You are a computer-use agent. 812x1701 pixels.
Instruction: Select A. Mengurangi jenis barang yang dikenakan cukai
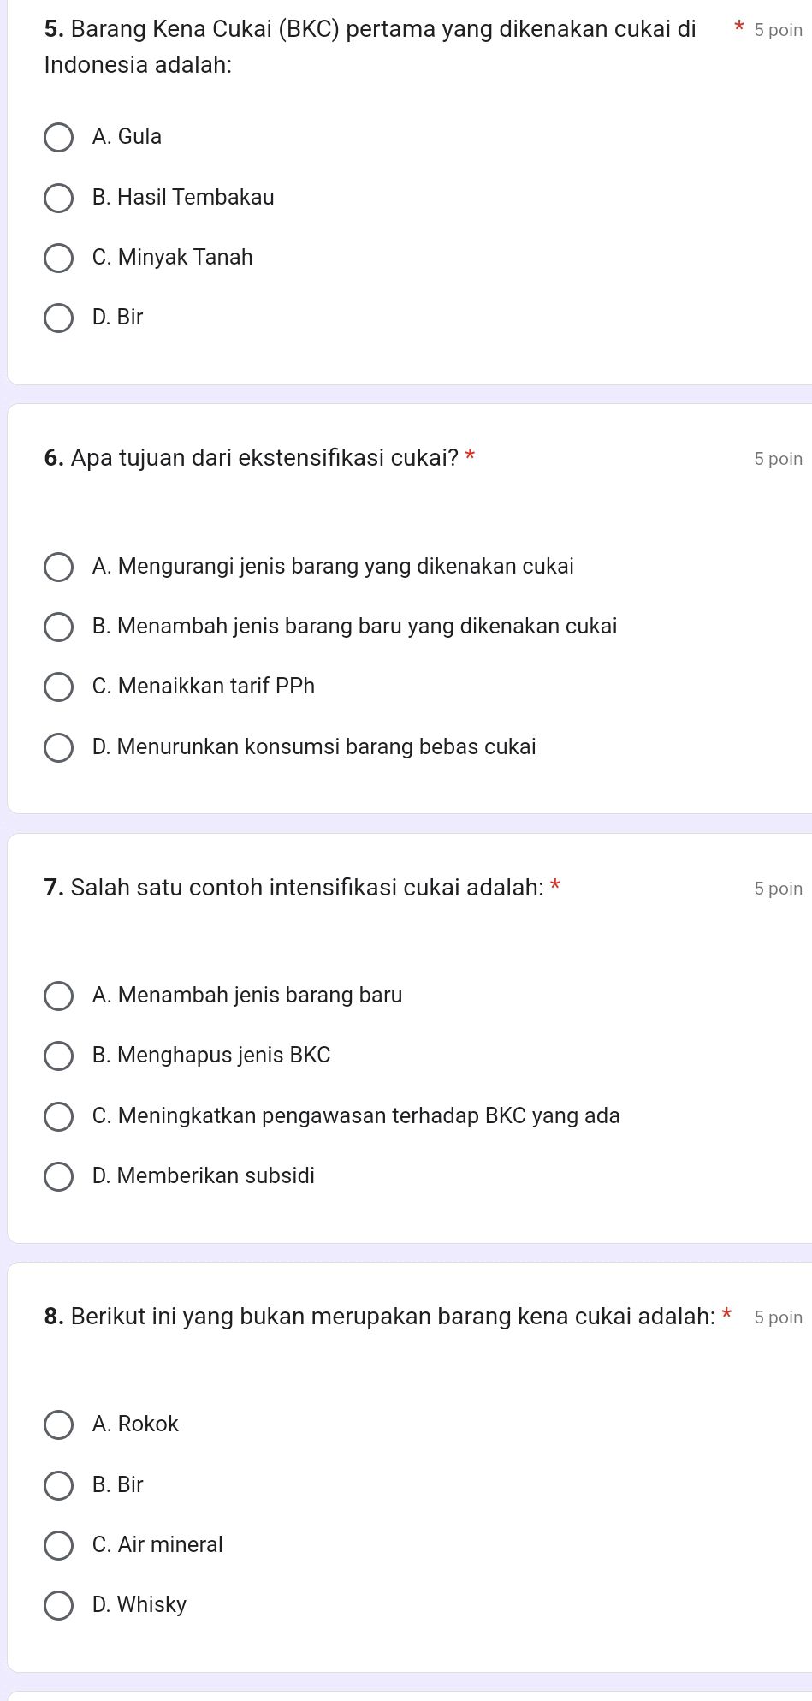[59, 566]
